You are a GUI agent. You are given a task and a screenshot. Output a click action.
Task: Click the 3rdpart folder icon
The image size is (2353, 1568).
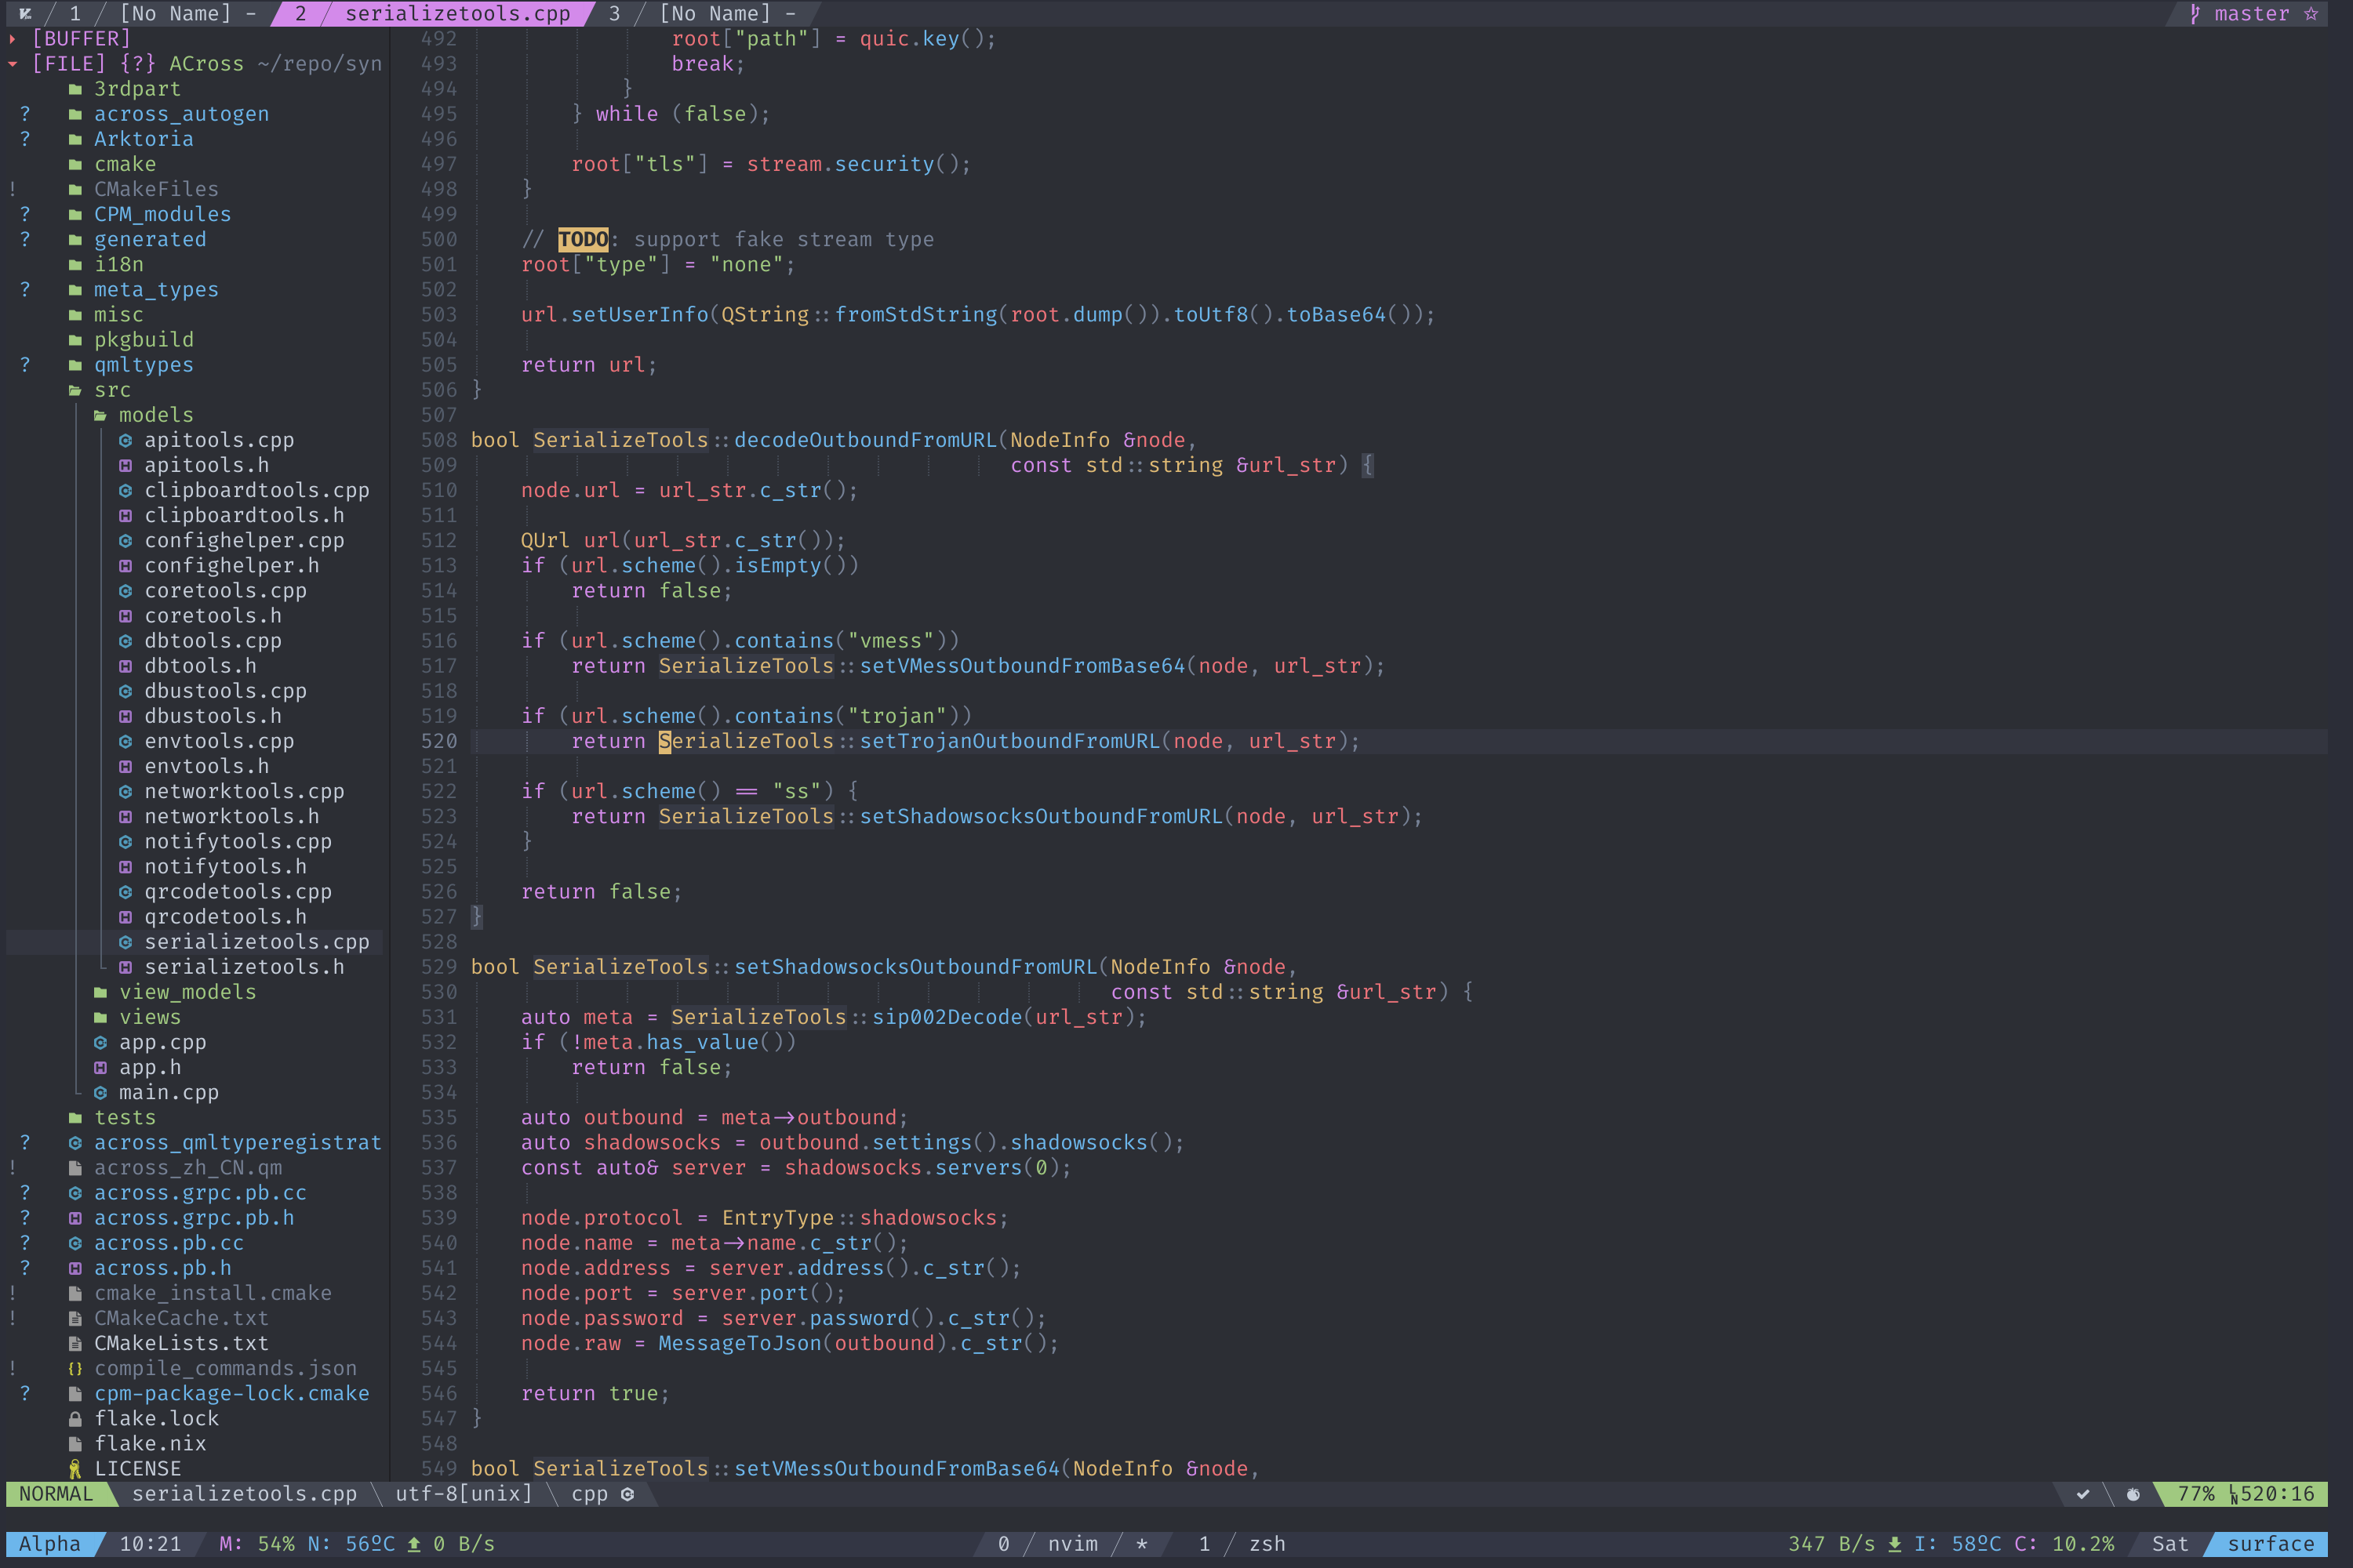point(75,89)
